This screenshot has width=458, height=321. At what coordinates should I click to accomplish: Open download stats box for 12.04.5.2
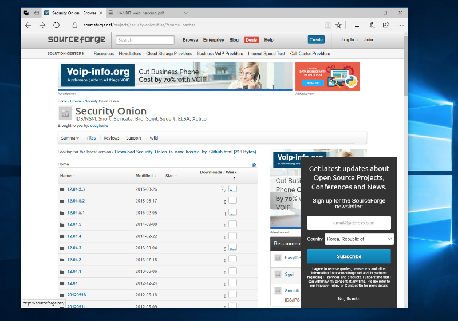[x=233, y=200]
